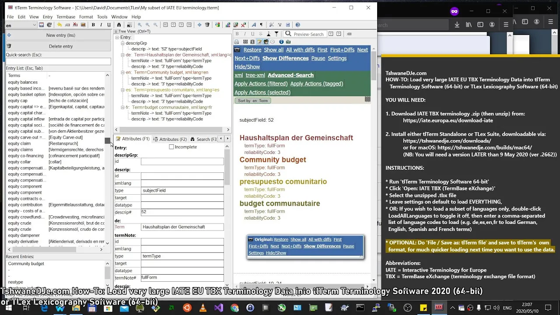Collapse the fr: budget communautaire node
560x315 pixels.
click(x=122, y=107)
